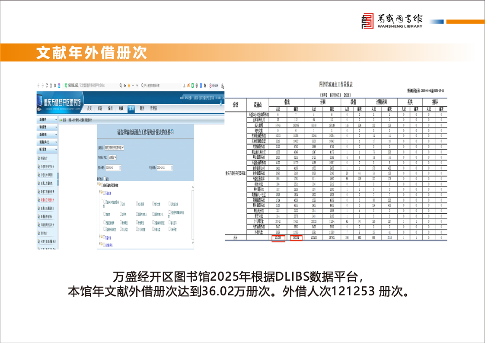This screenshot has height=343, width=485.
Task: Click the scissors icon in browser toolbar
Action: (x=184, y=85)
